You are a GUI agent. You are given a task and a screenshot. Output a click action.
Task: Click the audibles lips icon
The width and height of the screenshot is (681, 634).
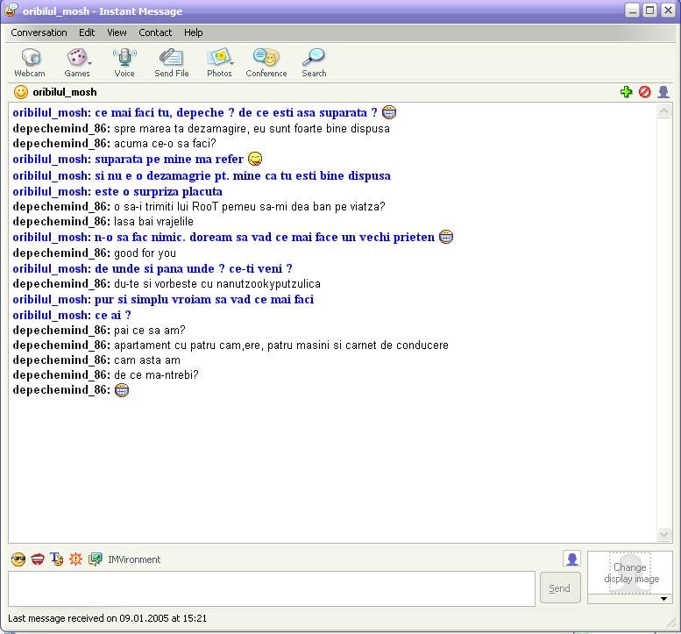pos(37,559)
